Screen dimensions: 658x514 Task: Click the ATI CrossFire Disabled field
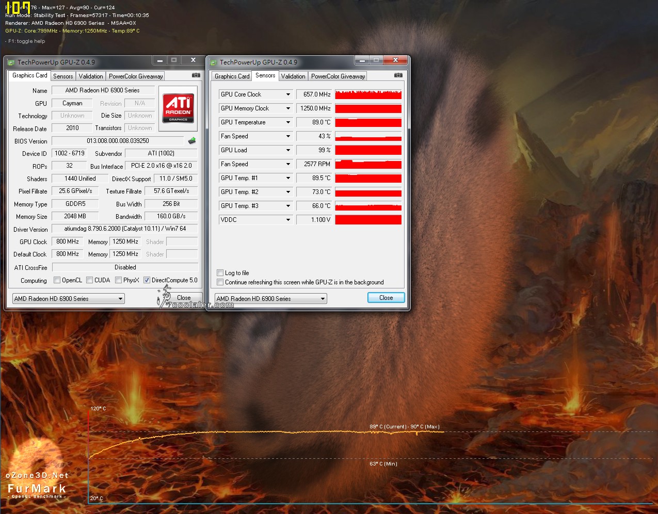pos(125,267)
